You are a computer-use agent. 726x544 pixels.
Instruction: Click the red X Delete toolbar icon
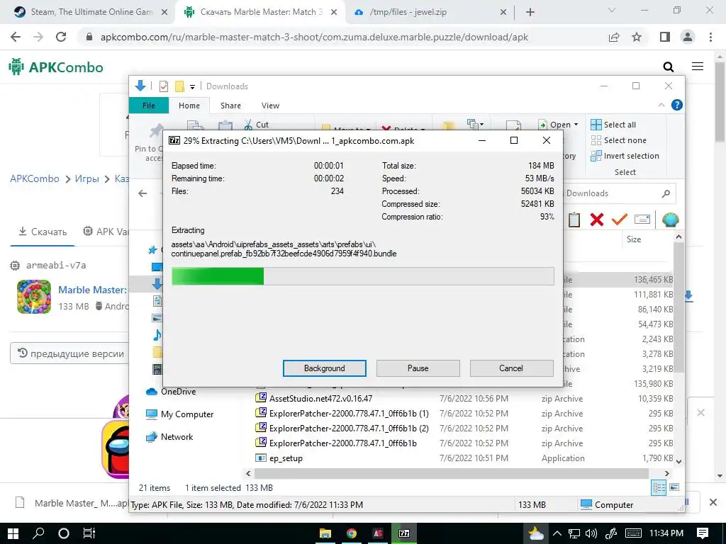pos(597,220)
